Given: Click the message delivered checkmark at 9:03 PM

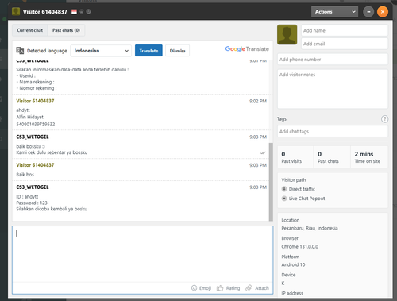Looking at the screenshot, I should point(263,152).
